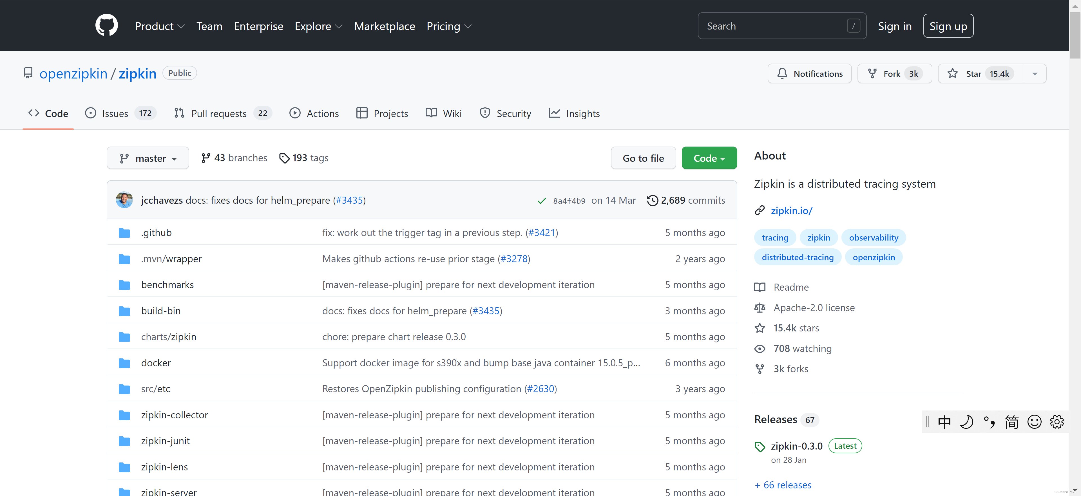
Task: Click the green commit status checkmark
Action: tap(541, 201)
